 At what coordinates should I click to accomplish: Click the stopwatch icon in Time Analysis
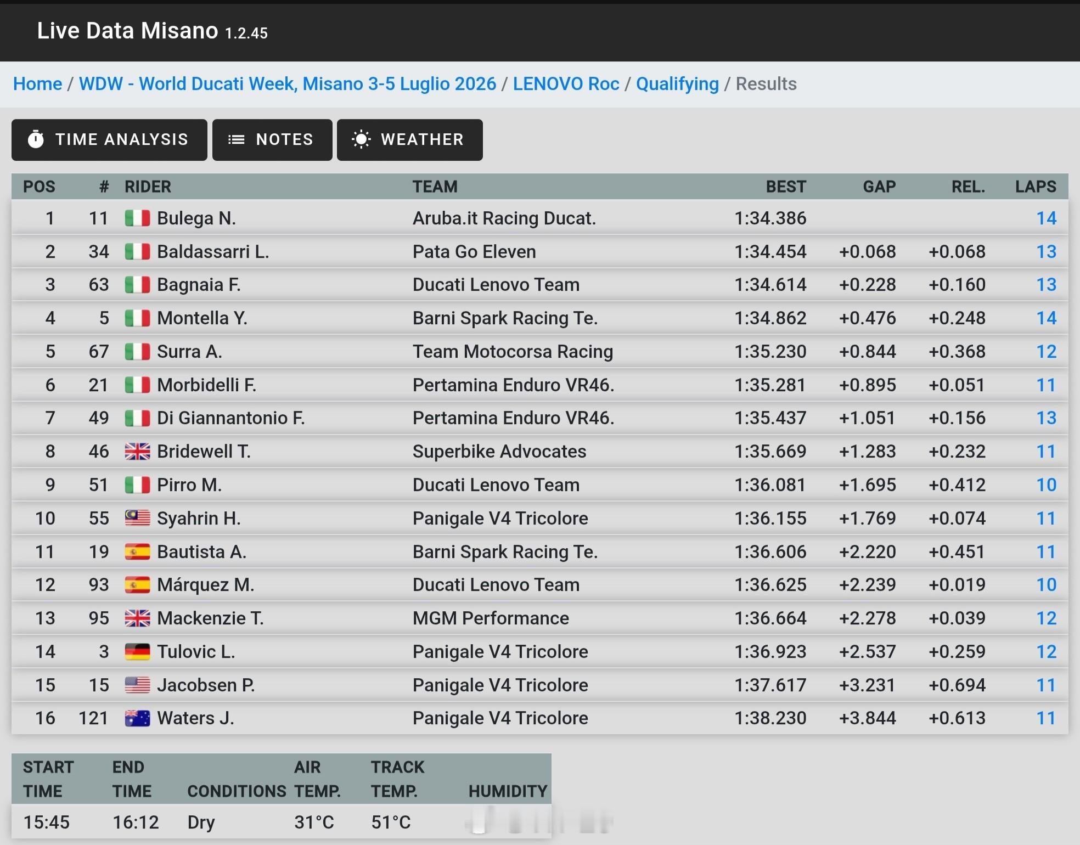click(x=36, y=139)
